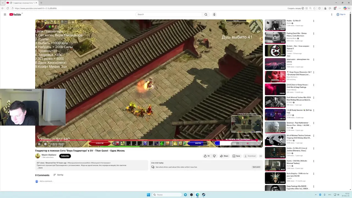Open options for Hozho - DJ Mix 01
Screen dimensions: 352x198
click(x=313, y=21)
